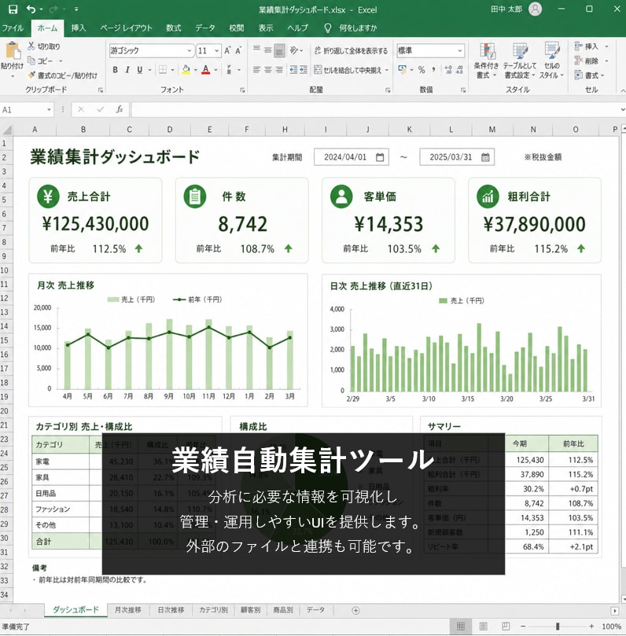Screen dimensions: 626x636
Task: Open the 月次推移 sheet tab
Action: tap(128, 609)
